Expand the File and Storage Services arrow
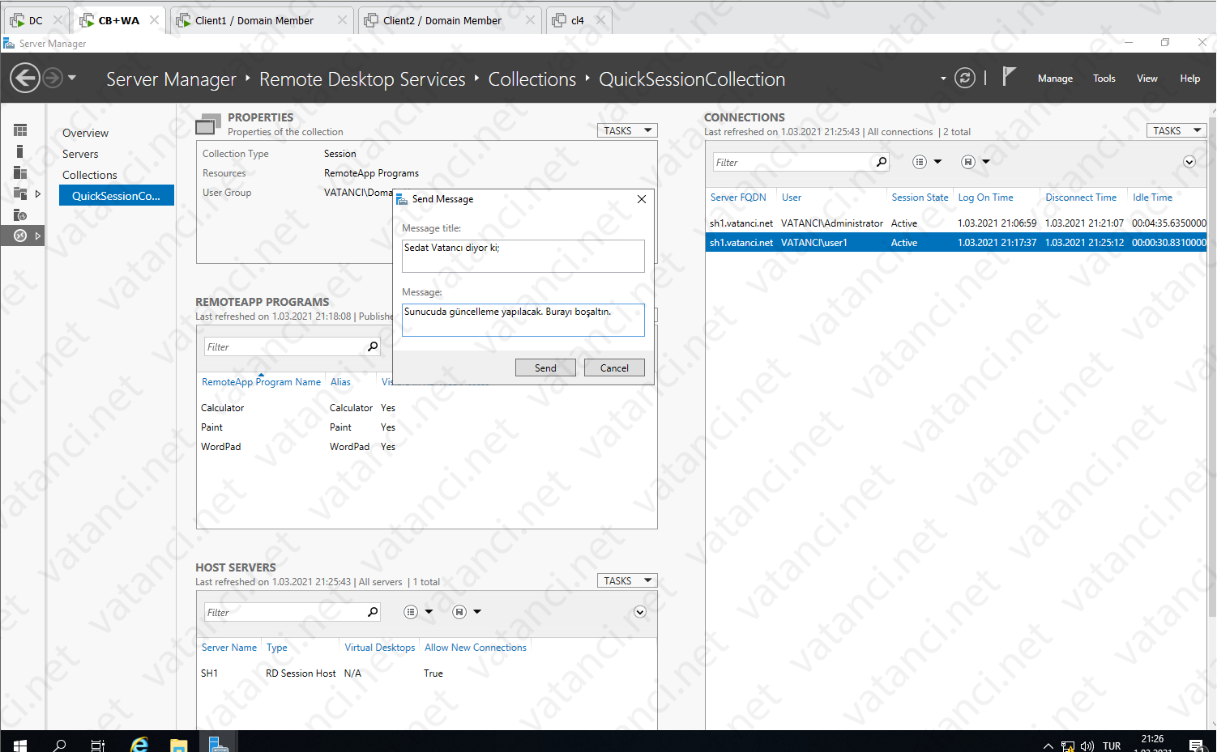The image size is (1217, 752). point(37,193)
